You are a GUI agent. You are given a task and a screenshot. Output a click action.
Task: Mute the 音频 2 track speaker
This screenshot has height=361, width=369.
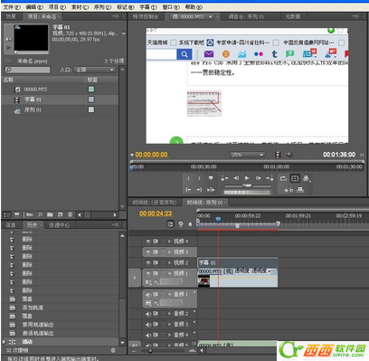(148, 314)
